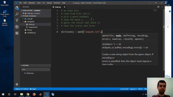Viewport: 173px width, 97px height.
Task: Open the Source Control view
Action: coord(17,20)
